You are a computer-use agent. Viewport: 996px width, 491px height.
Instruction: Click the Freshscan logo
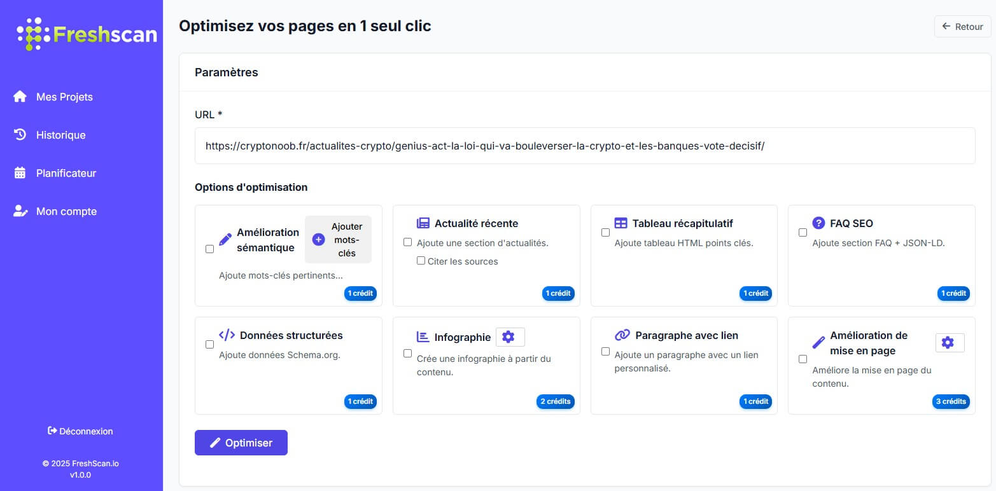coord(87,34)
